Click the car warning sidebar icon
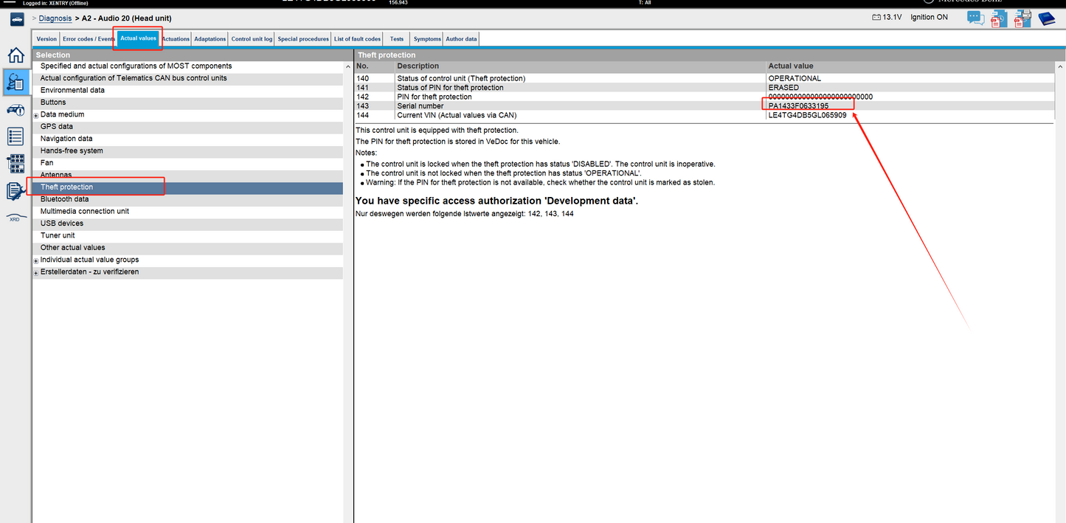Image resolution: width=1066 pixels, height=523 pixels. pyautogui.click(x=15, y=110)
